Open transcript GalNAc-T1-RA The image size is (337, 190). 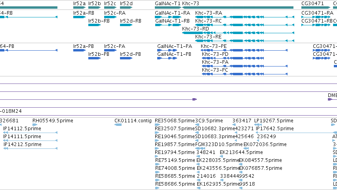pos(172,13)
